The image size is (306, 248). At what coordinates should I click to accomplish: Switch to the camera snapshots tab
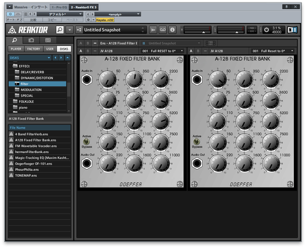[31, 40]
